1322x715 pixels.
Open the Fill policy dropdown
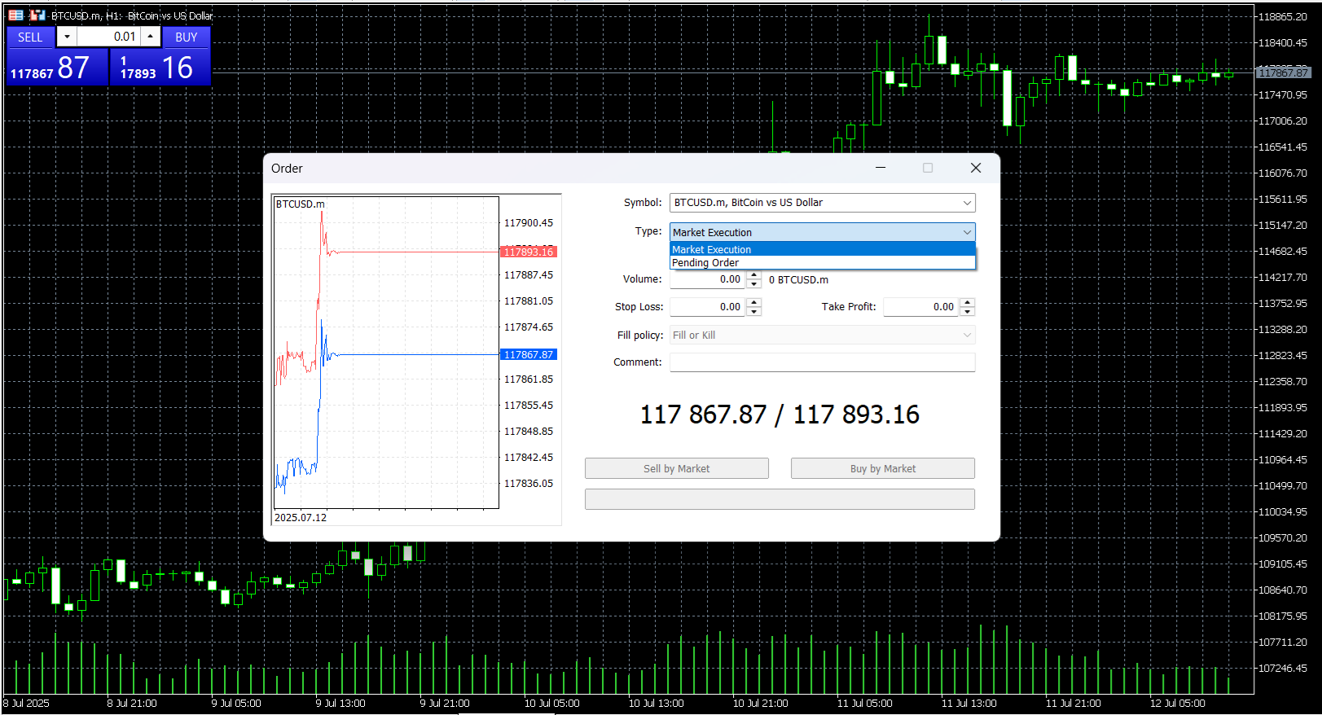coord(823,335)
